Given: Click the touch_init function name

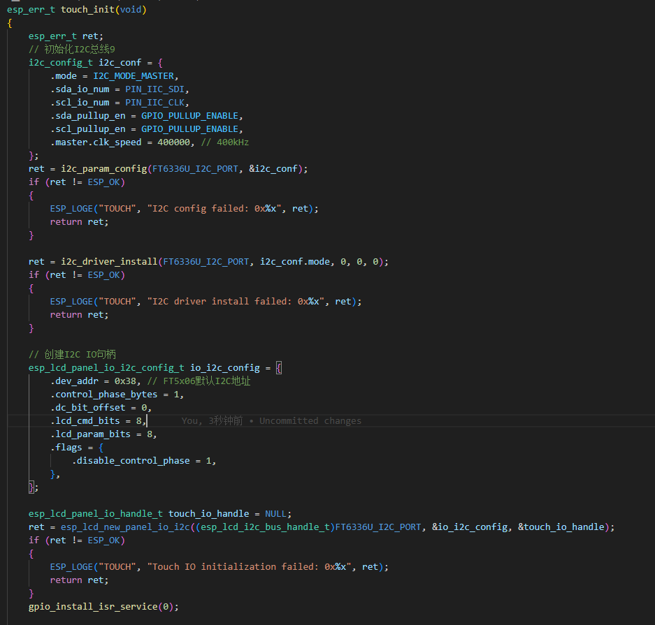Looking at the screenshot, I should tap(87, 9).
